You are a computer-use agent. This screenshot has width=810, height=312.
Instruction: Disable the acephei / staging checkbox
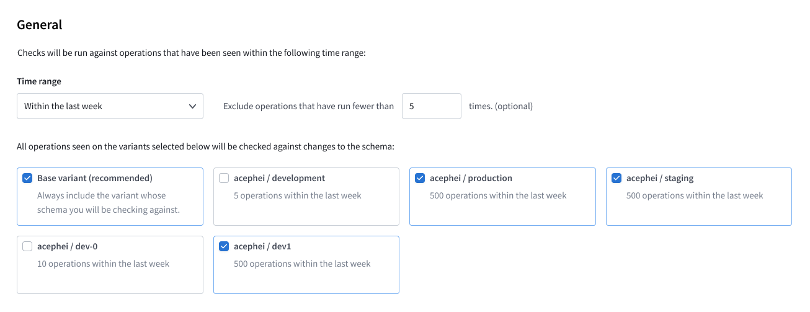coord(616,178)
